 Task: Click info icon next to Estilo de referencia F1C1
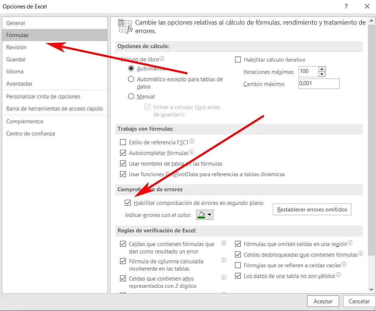192,141
